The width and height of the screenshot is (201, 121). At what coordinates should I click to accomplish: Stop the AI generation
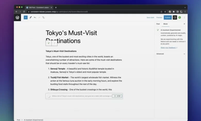coord(117,96)
